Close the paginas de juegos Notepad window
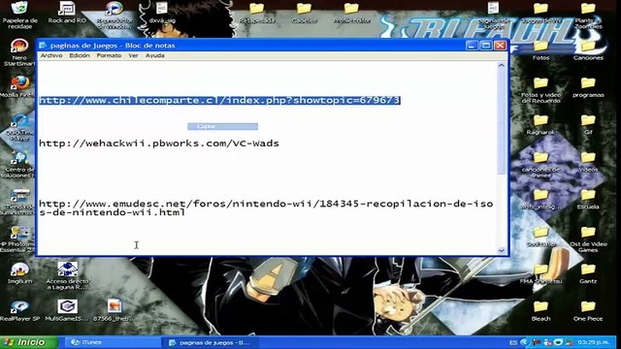Viewport: 621px width, 349px height. 501,46
